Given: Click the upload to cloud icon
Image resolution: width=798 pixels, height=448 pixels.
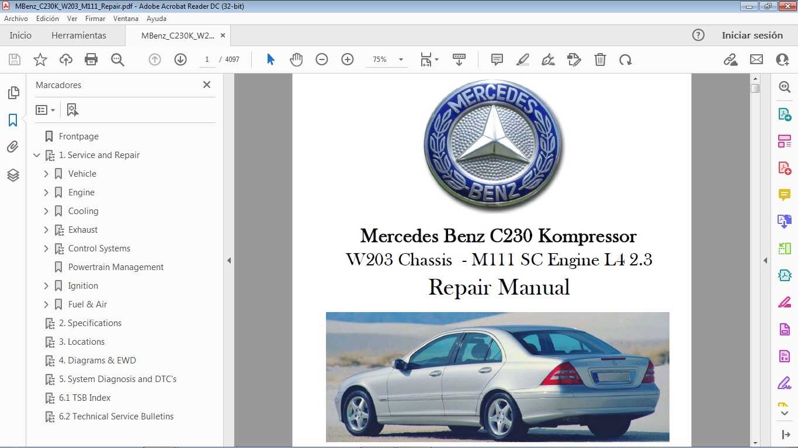Looking at the screenshot, I should pos(66,60).
